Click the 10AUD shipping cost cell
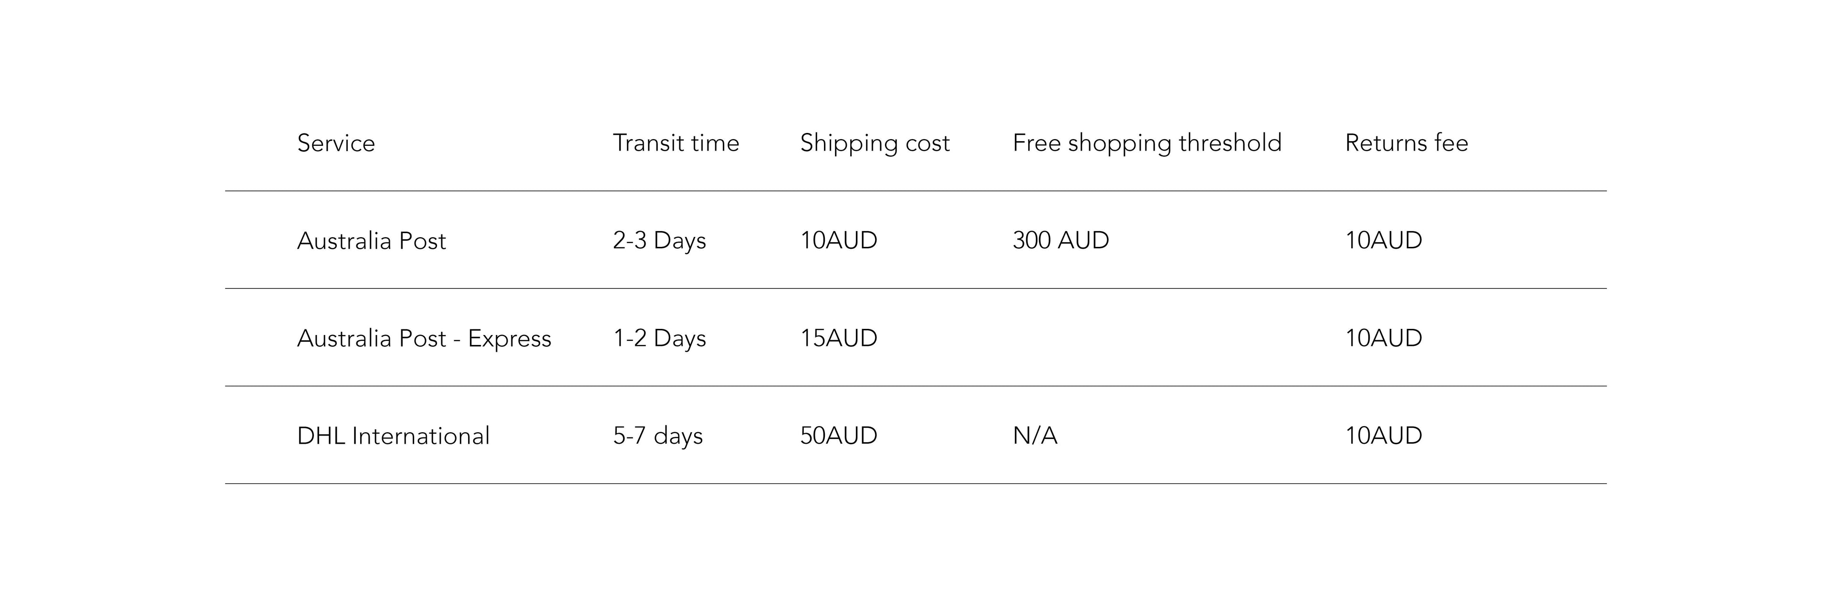Viewport: 1832px width, 610px height. [839, 240]
